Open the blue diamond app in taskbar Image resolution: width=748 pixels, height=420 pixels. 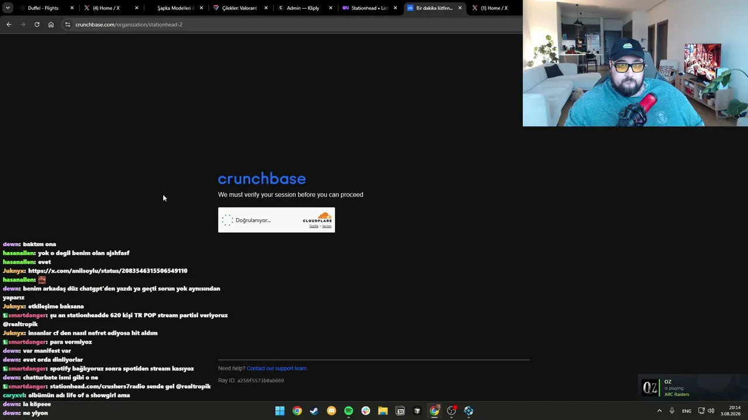click(469, 411)
